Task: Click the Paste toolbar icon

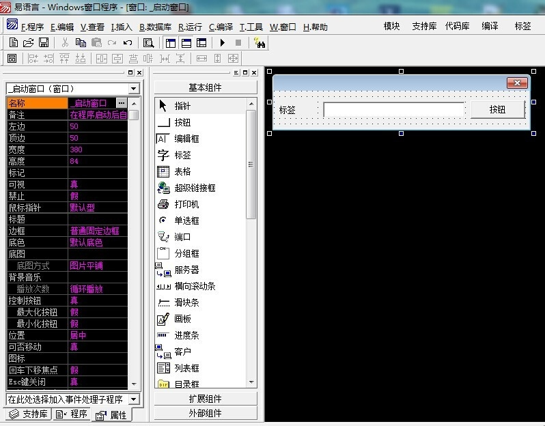Action: [96, 43]
